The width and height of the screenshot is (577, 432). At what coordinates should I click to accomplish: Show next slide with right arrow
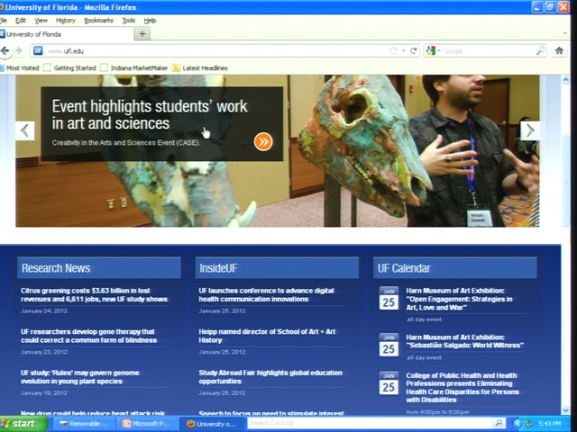click(530, 130)
